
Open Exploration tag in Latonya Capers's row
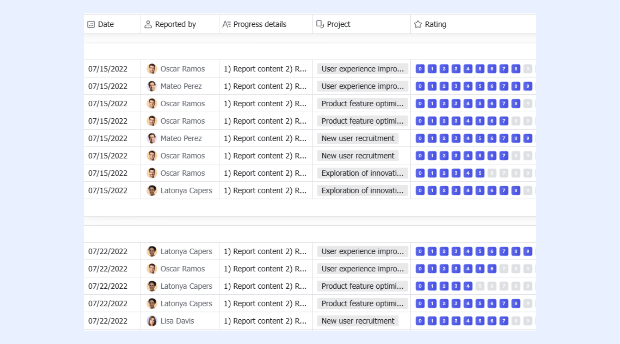pos(363,190)
